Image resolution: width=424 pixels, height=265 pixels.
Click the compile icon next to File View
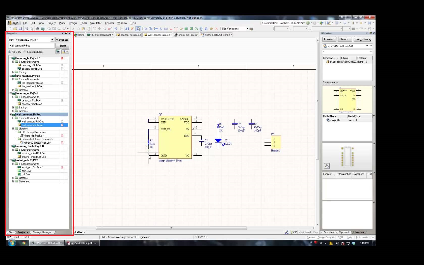[x=58, y=52]
